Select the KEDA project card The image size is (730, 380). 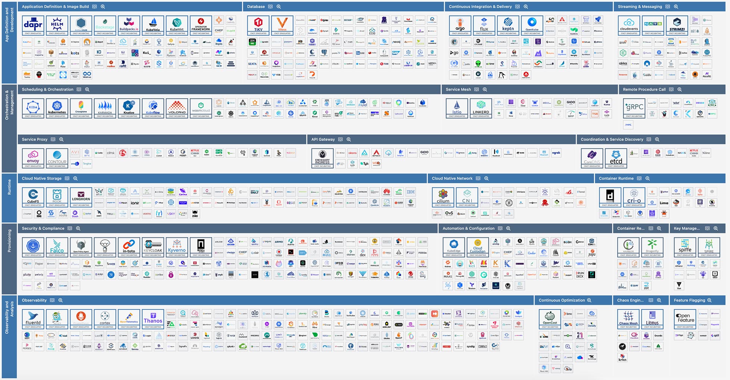click(x=33, y=108)
